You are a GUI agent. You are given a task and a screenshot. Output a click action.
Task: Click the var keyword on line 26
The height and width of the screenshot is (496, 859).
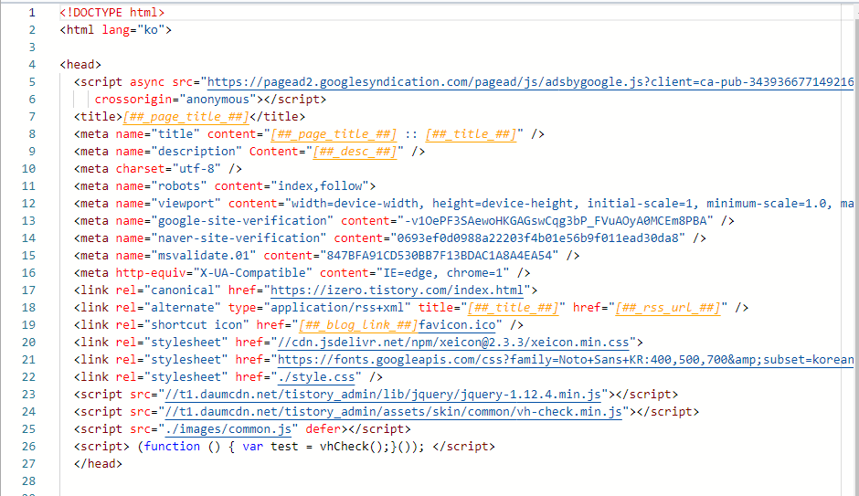[252, 446]
